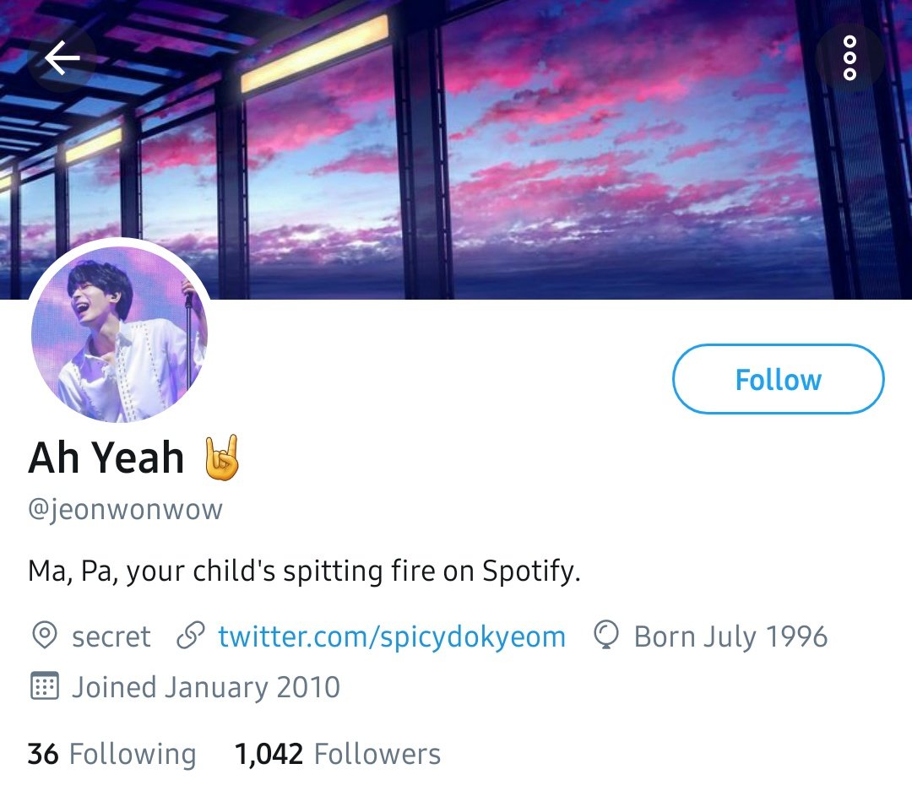Tap the Spotify bio text

pos(304,571)
